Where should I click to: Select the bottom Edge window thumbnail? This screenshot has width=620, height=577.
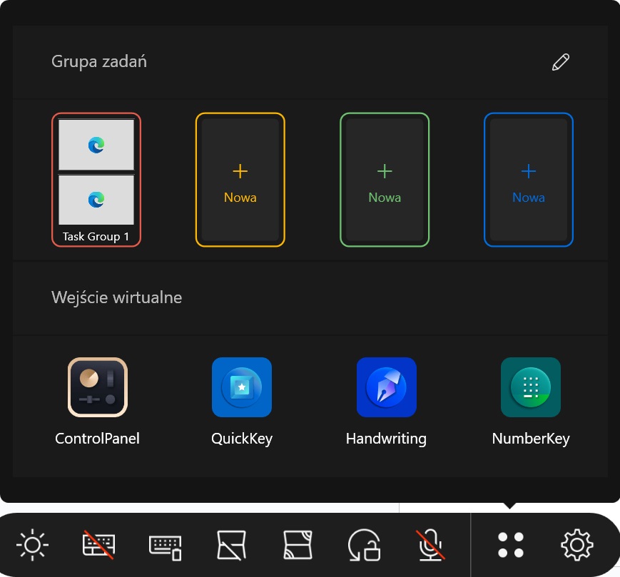[96, 200]
